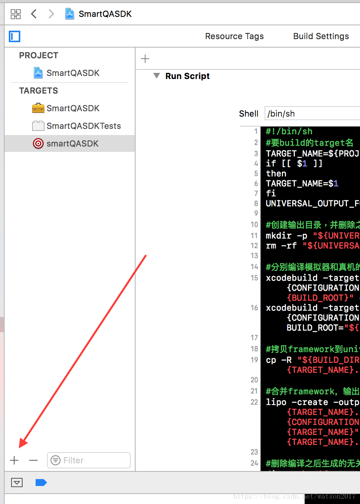Go forward with the right chevron
Viewport: 360px width, 504px height.
tap(51, 14)
